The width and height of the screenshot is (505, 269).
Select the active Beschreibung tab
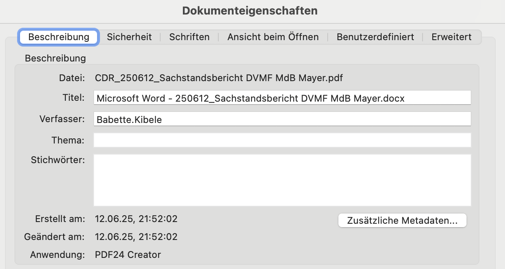point(59,37)
